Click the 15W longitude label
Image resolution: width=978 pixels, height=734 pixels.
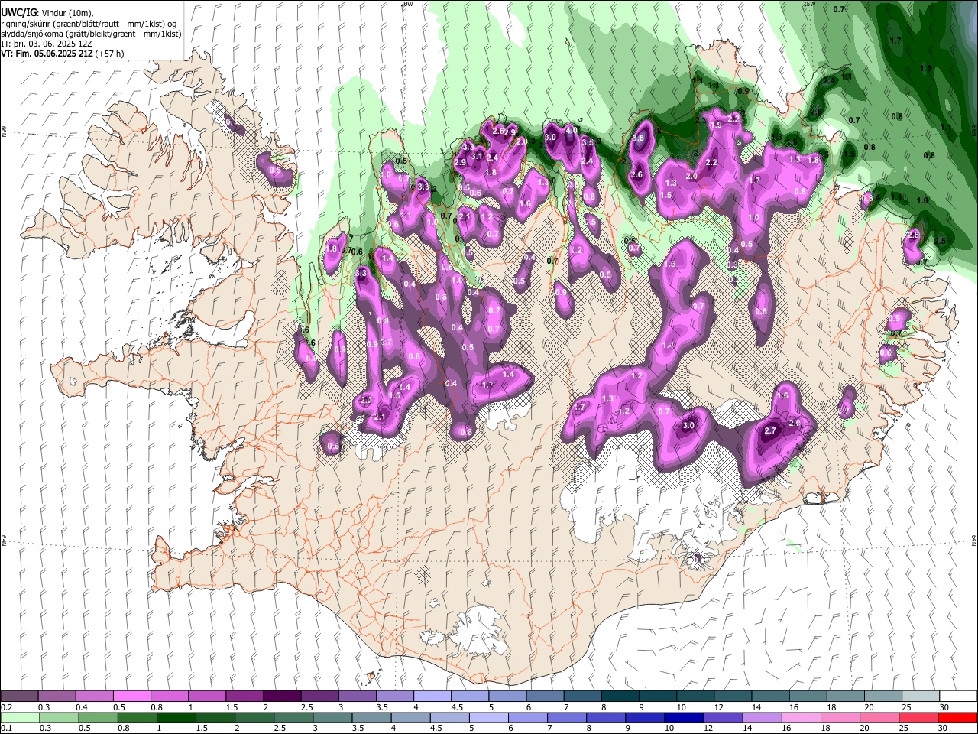tap(810, 4)
